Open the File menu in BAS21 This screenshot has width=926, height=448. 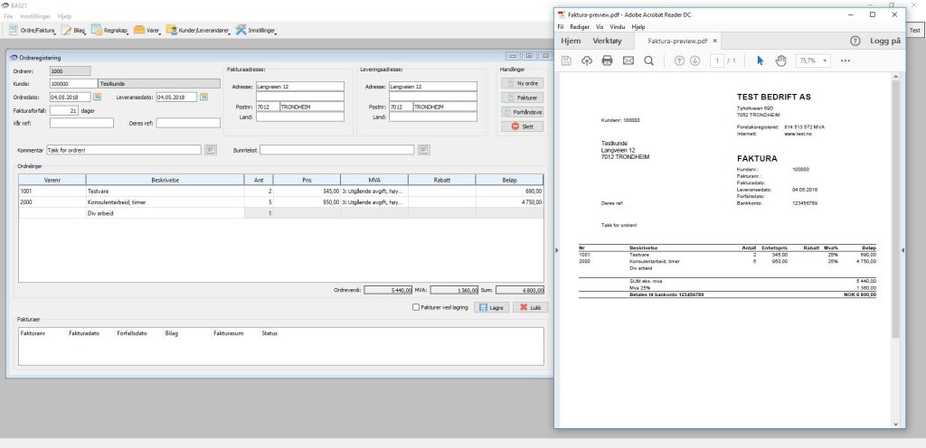coord(9,16)
